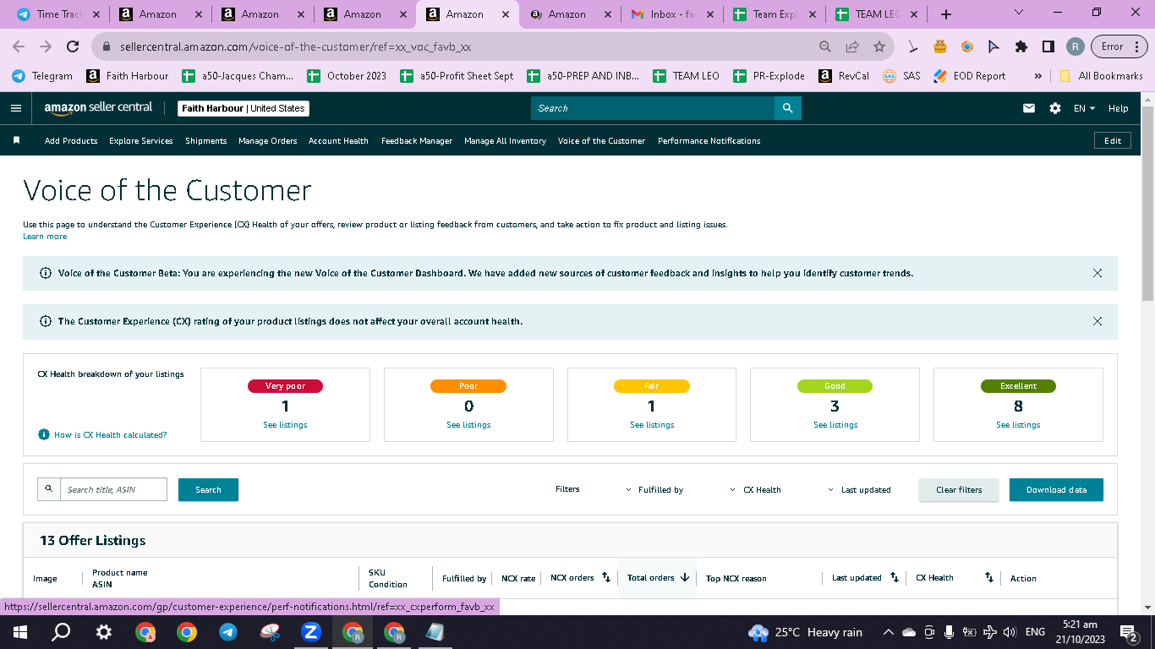
Task: Click the teal Search button for listings
Action: coord(208,490)
